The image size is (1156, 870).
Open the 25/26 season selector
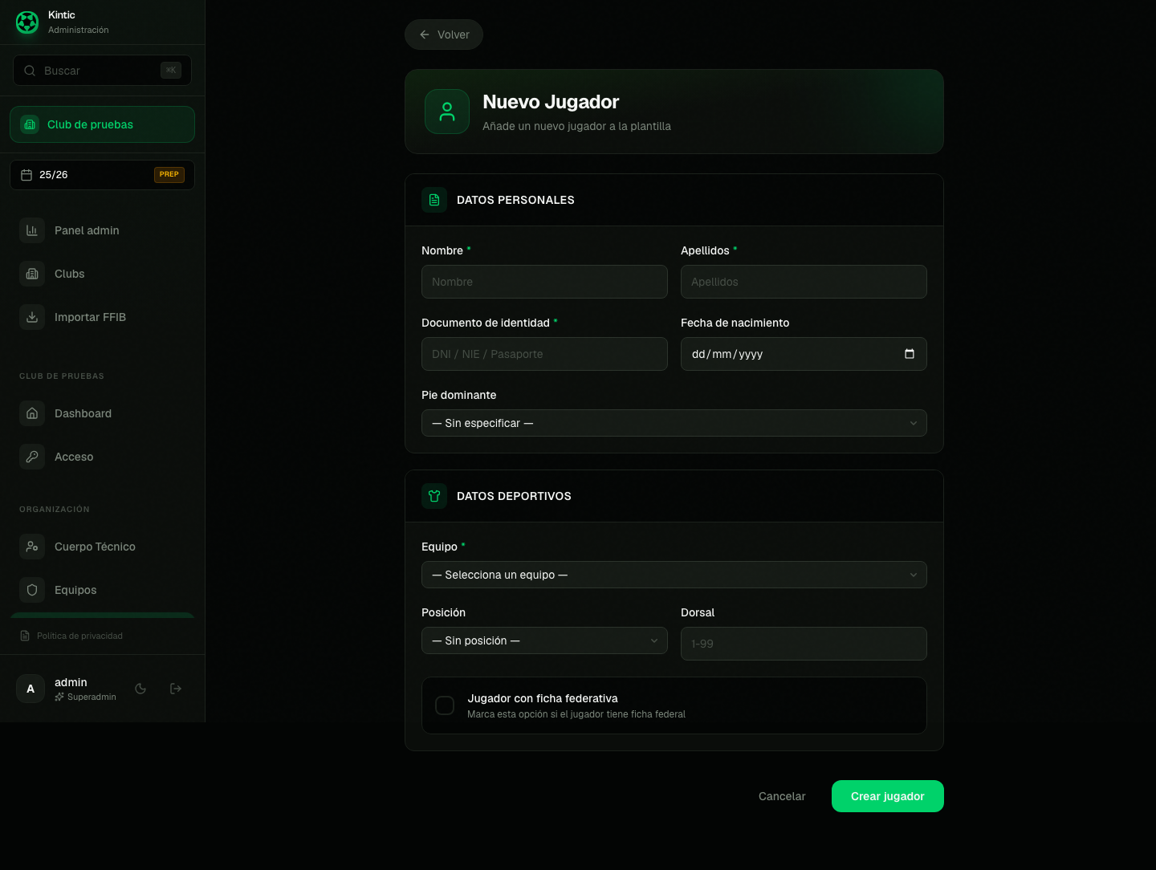pos(102,175)
